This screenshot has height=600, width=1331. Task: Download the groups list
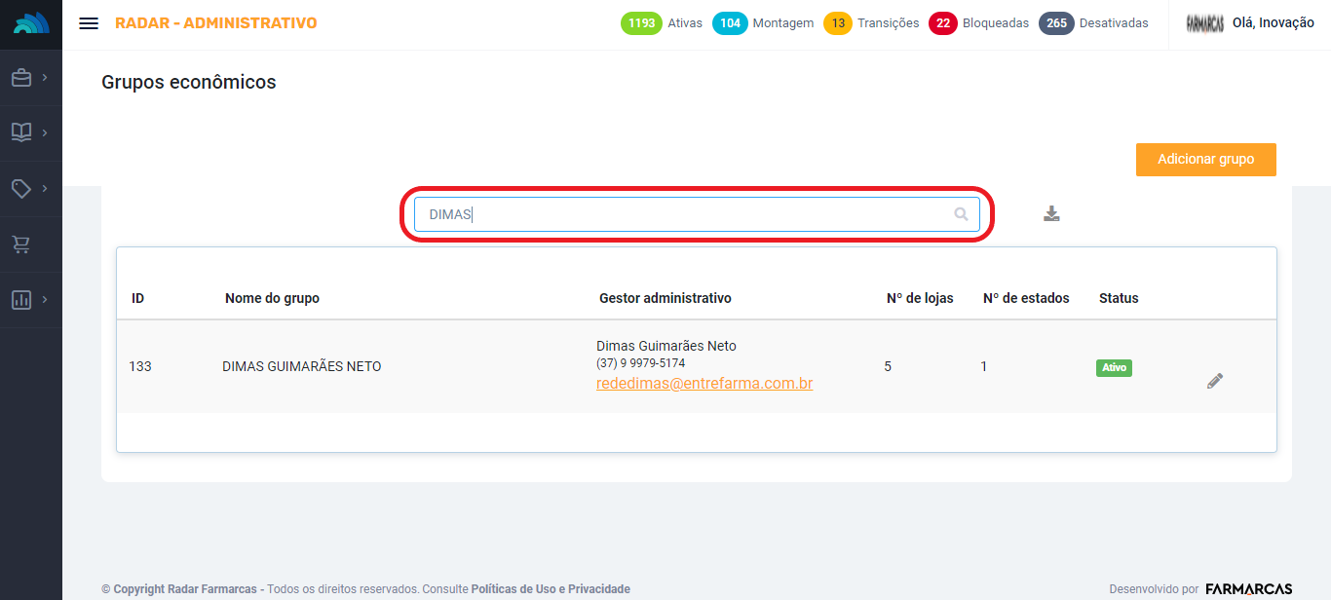[x=1051, y=214]
